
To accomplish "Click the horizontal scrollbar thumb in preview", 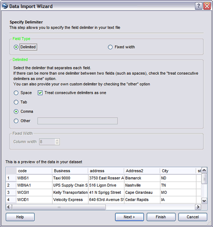I will pos(59,207).
